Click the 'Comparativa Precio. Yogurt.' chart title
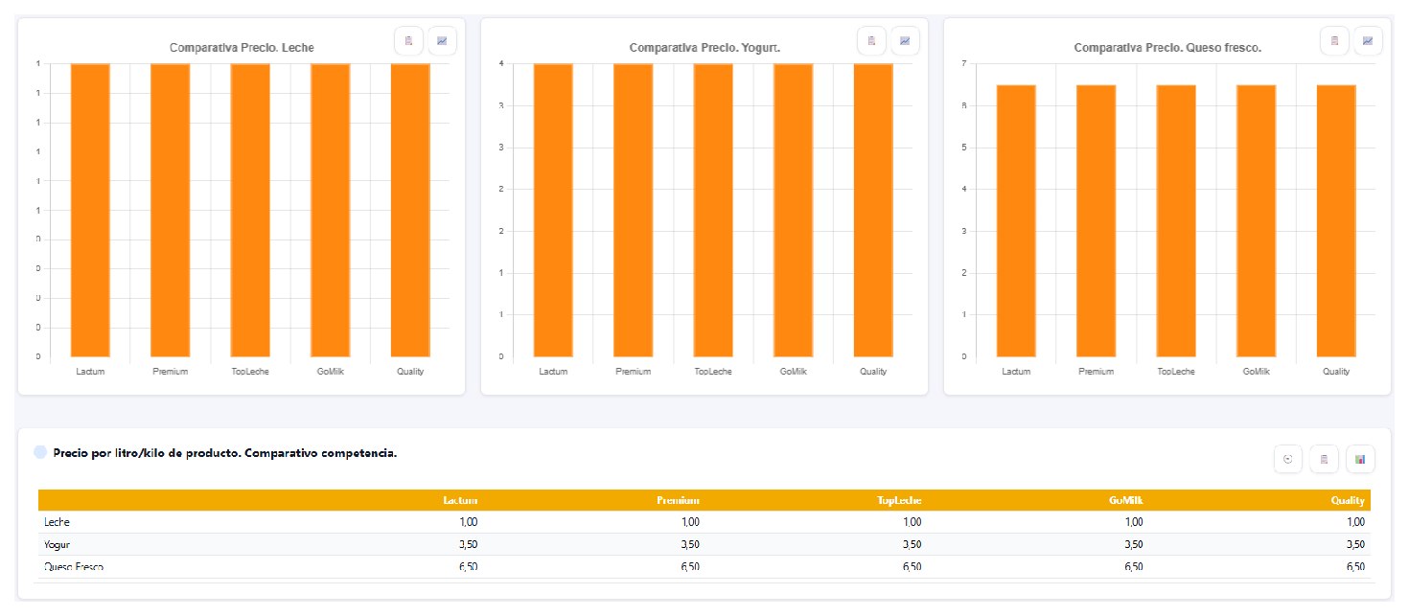This screenshot has height=616, width=1409. click(704, 47)
